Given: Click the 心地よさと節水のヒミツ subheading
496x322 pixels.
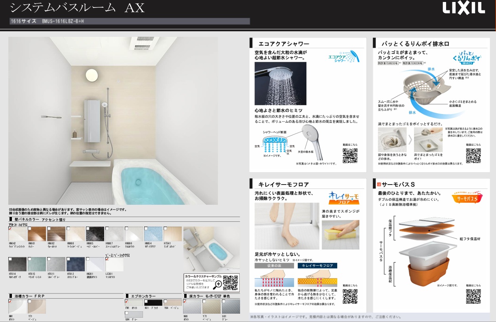Looking at the screenshot, I should tap(279, 110).
